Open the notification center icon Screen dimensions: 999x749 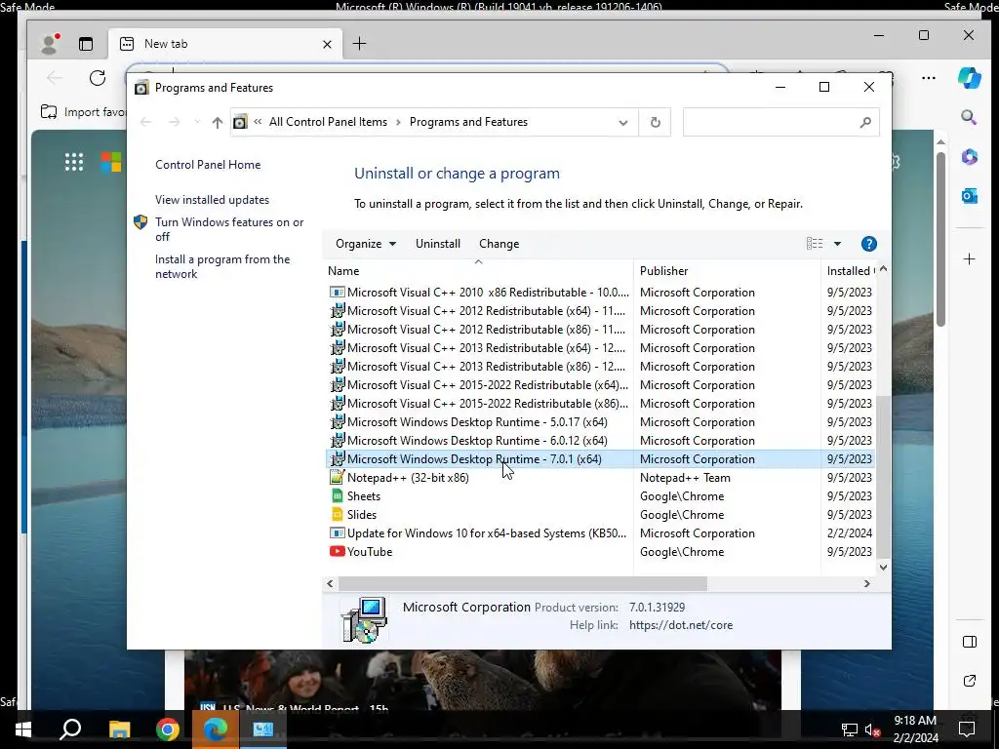[x=967, y=729]
